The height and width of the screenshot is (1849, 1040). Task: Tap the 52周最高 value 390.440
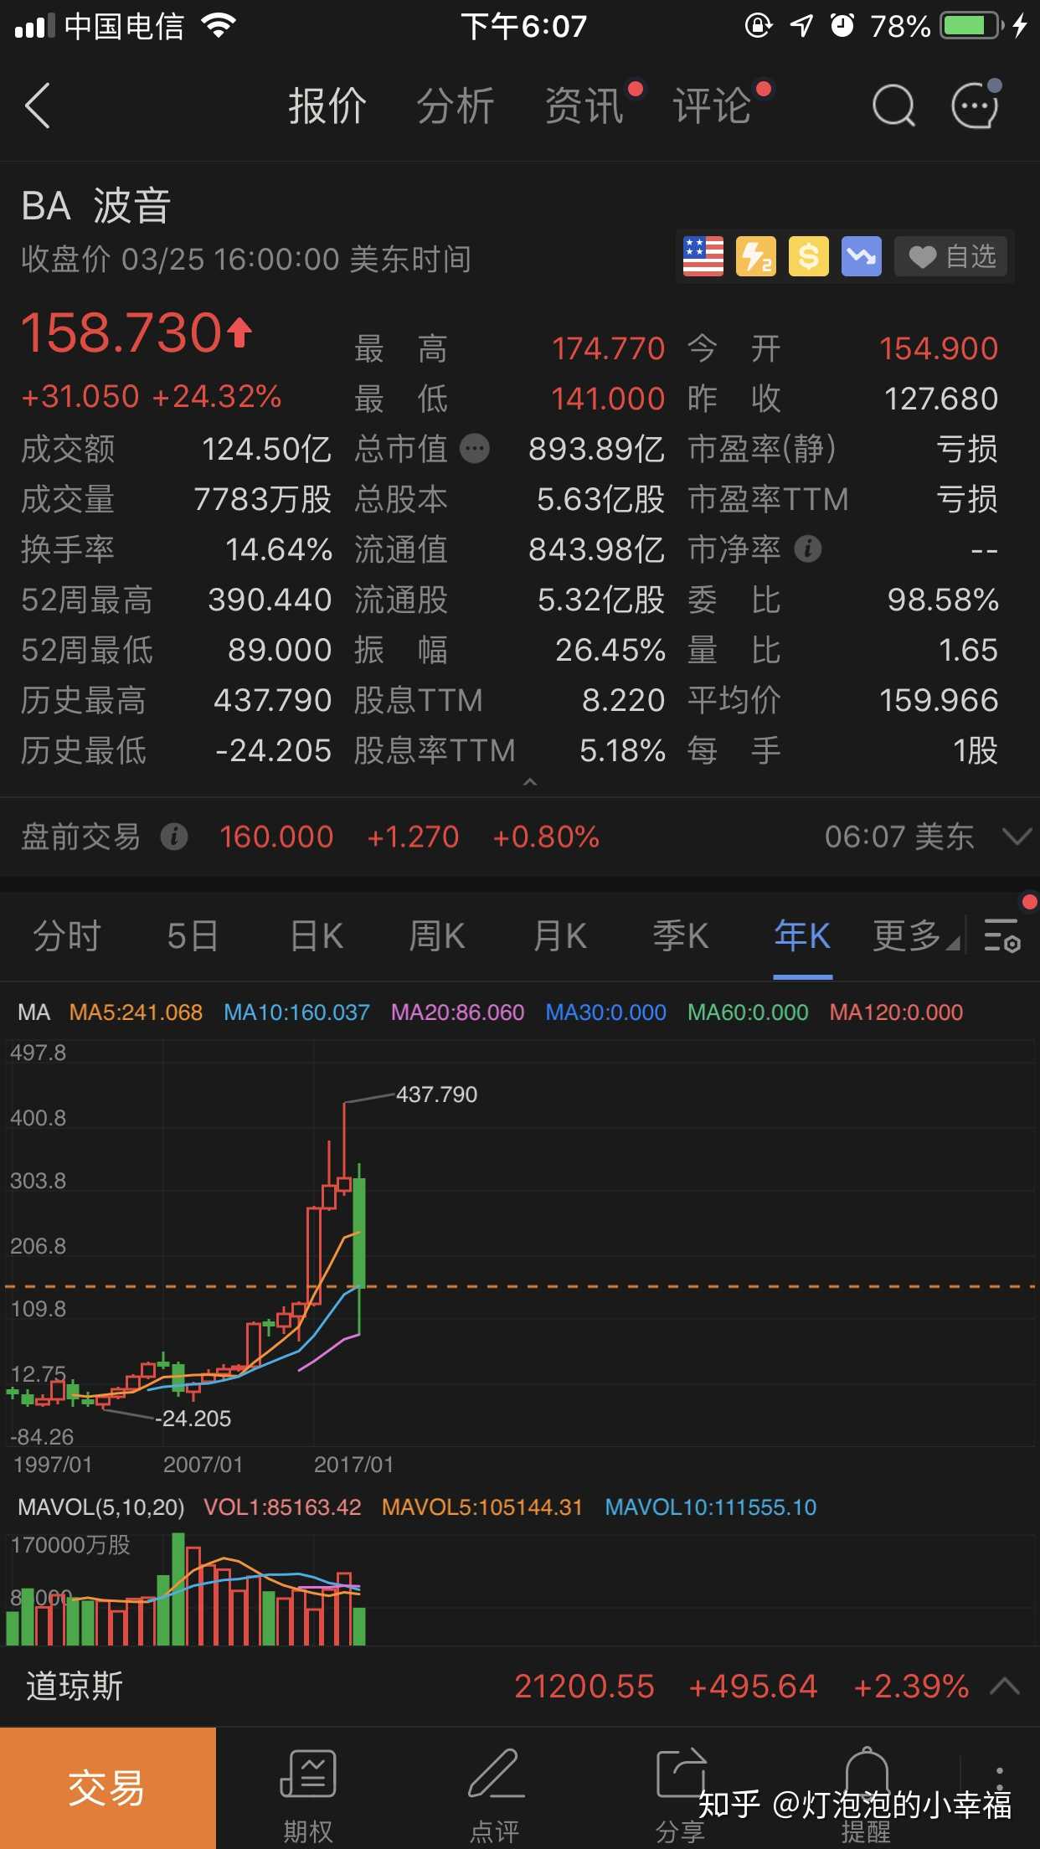pos(270,600)
